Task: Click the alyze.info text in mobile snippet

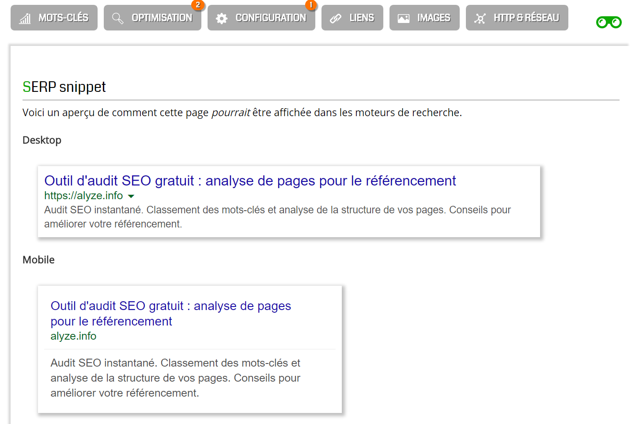Action: point(73,336)
